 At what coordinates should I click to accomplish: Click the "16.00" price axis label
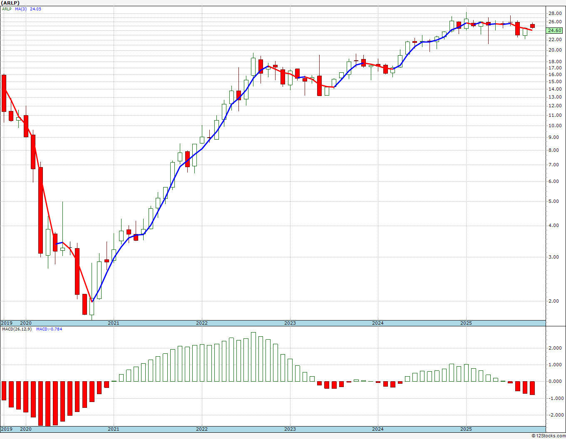tap(555, 74)
